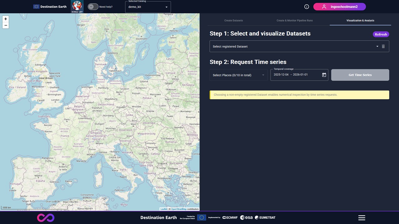This screenshot has width=399, height=224.
Task: Click the infinity logo in footer
Action: 46,218
